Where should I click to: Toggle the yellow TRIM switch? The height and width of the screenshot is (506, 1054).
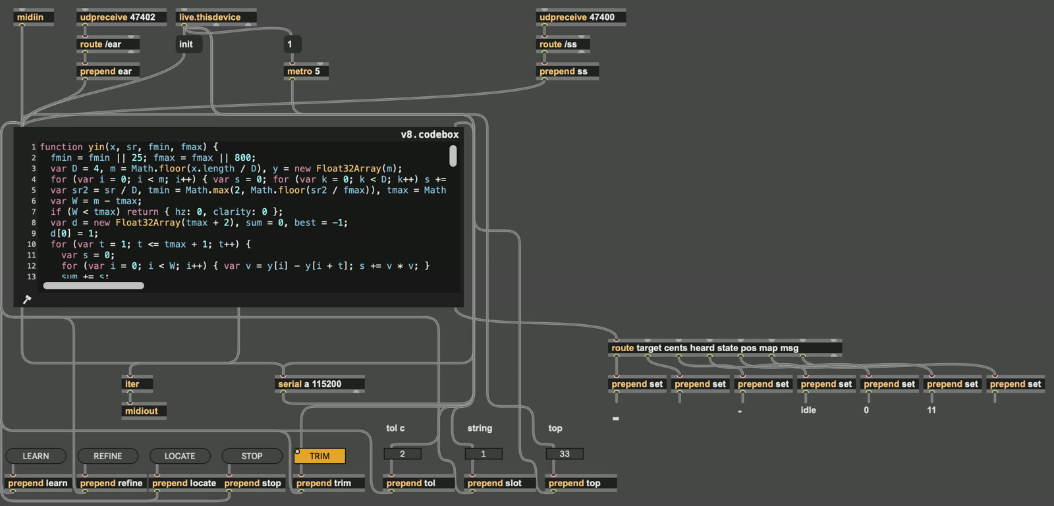pyautogui.click(x=319, y=456)
